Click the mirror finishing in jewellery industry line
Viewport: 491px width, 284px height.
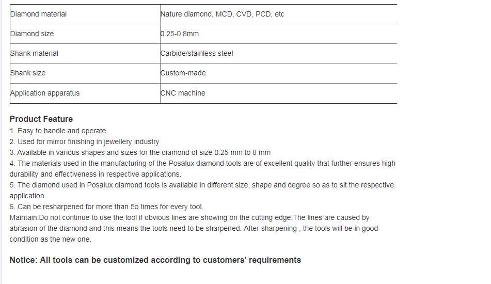pos(84,142)
